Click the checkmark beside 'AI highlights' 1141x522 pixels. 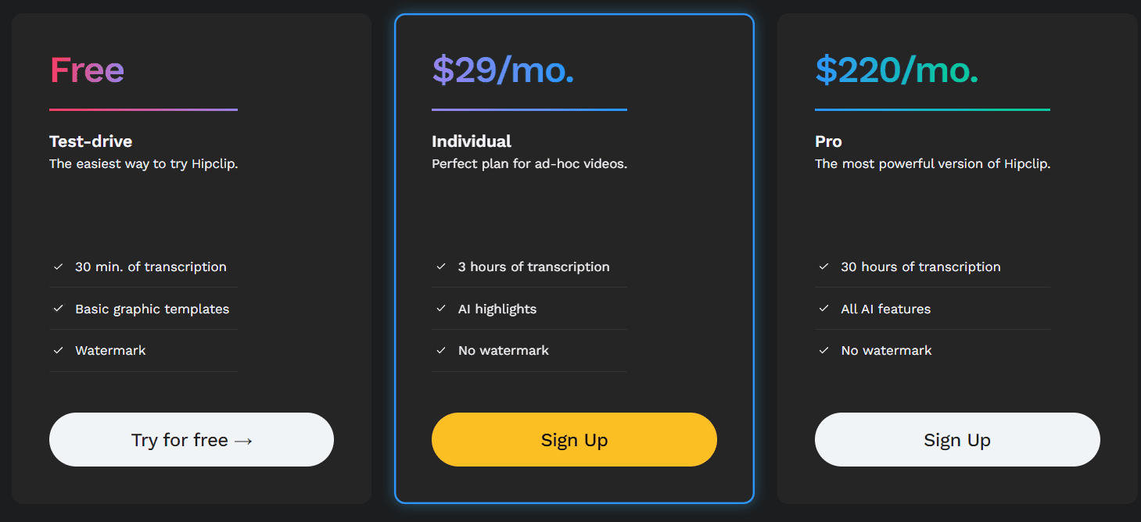point(440,308)
